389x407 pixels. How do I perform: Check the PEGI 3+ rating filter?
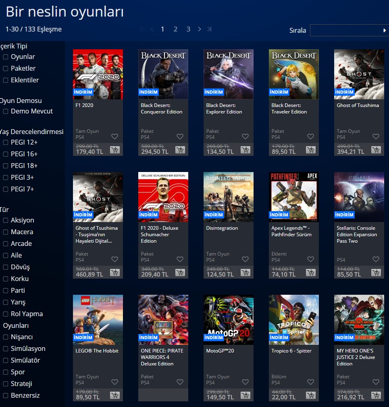(x=6, y=178)
